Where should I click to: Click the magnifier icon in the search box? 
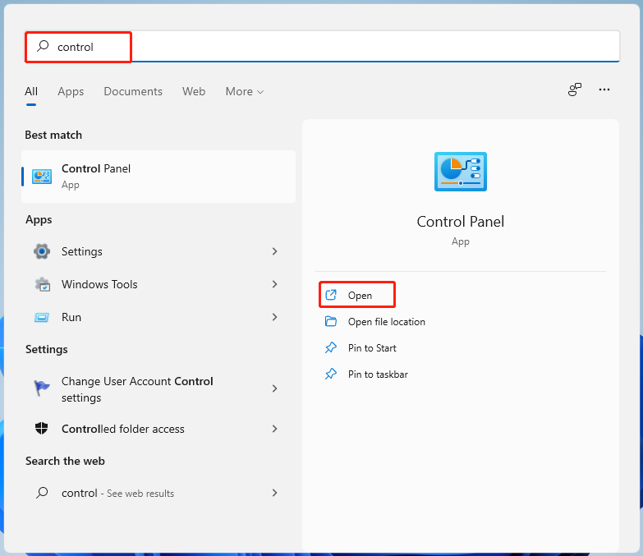(x=43, y=46)
